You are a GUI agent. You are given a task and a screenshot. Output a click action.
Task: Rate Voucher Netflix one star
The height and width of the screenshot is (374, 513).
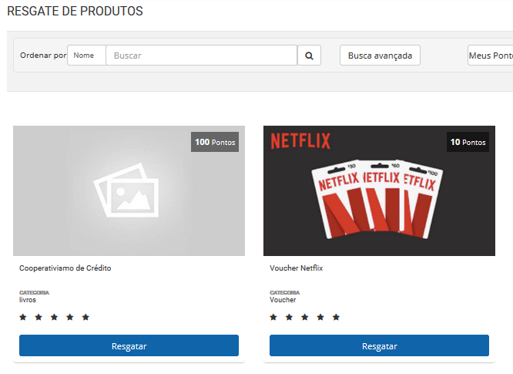coord(273,317)
